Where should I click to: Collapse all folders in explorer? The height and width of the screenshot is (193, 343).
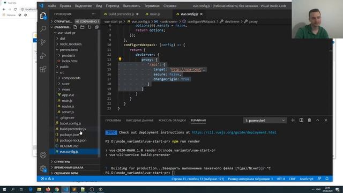[x=96, y=27]
